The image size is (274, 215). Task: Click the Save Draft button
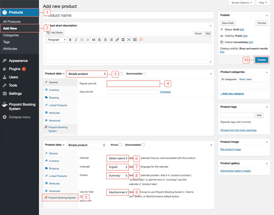[x=228, y=23]
